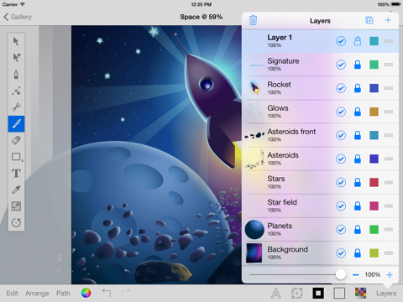Unlock the Planets layer
Viewport: 403px width, 302px height.
(358, 229)
